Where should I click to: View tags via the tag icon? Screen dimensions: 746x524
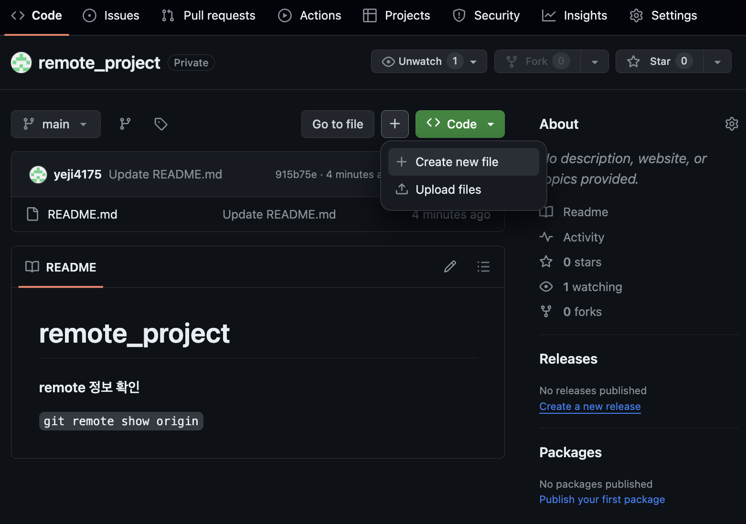coord(161,124)
